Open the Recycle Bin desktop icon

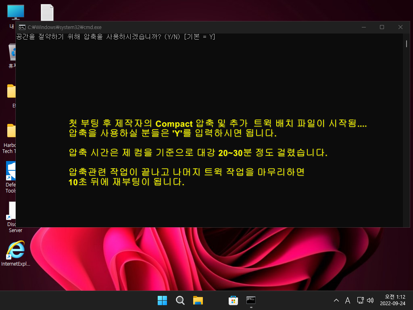coord(12,52)
